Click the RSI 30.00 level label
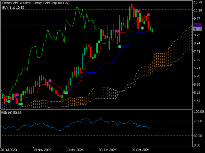The image size is (205, 153). (198, 136)
